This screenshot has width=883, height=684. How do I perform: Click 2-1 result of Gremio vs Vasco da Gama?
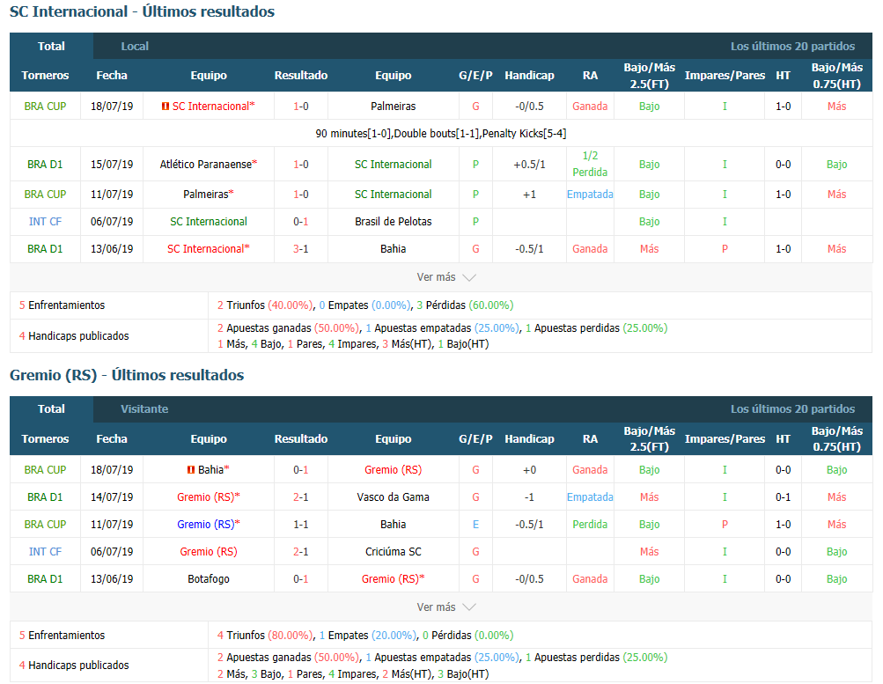click(x=301, y=497)
